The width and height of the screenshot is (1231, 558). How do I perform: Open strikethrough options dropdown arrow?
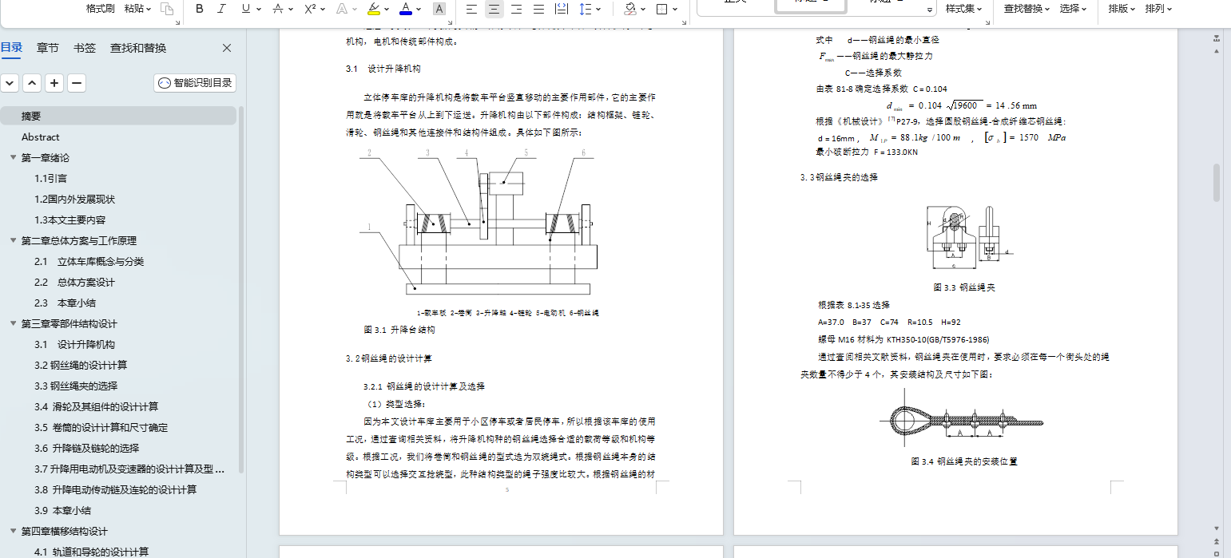click(291, 9)
